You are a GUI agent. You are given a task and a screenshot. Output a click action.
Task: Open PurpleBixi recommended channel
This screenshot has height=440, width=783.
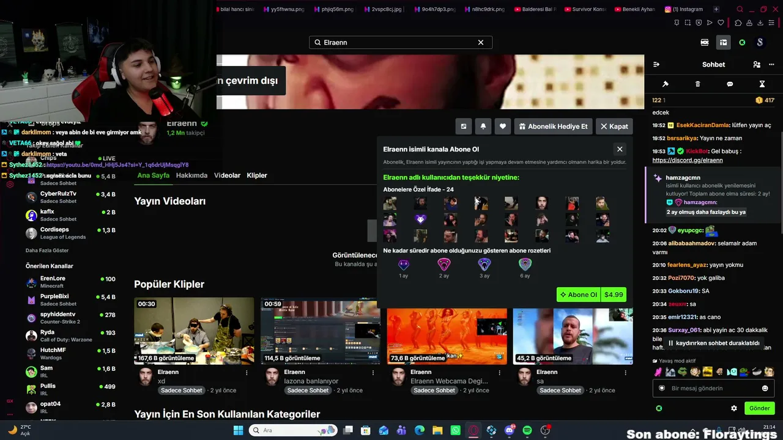click(x=70, y=299)
